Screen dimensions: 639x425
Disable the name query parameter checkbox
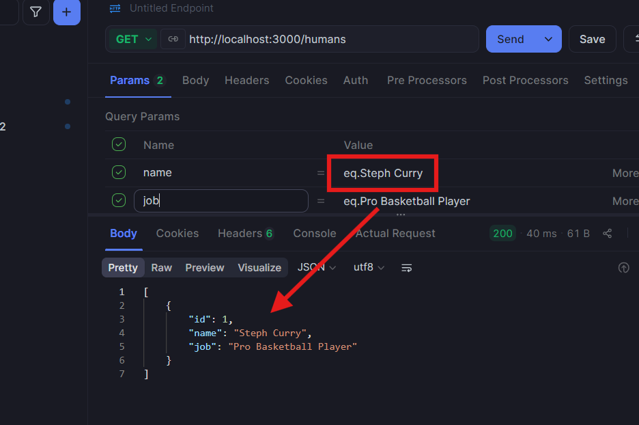pyautogui.click(x=118, y=172)
